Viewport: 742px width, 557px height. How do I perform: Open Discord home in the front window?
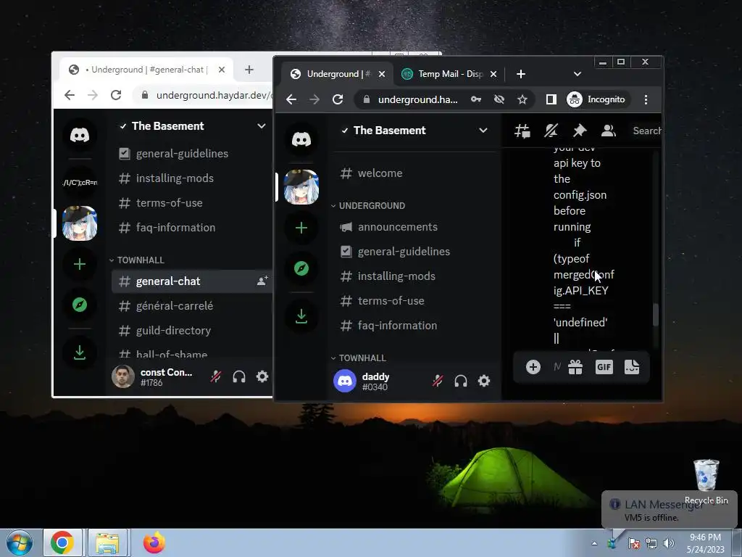301,139
